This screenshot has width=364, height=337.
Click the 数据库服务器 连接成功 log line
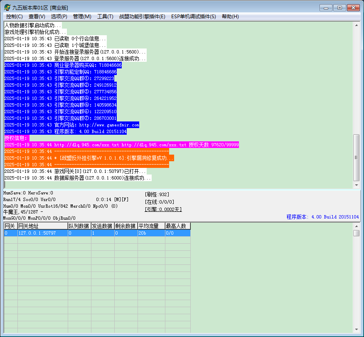pyautogui.click(x=78, y=178)
